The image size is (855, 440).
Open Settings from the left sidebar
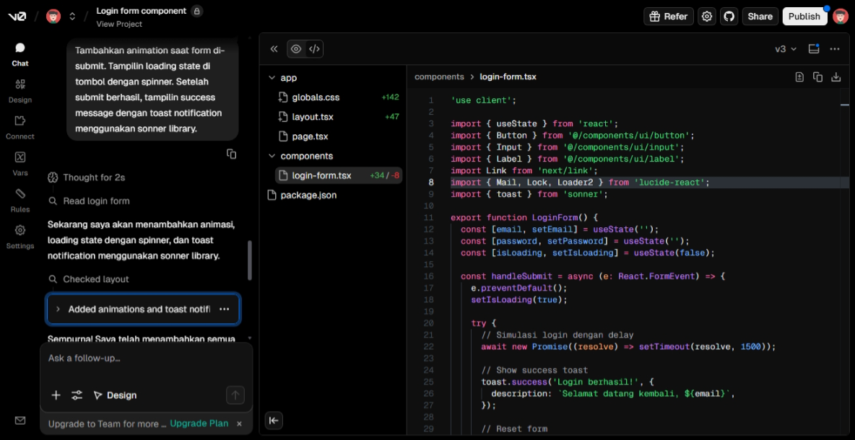coord(19,236)
